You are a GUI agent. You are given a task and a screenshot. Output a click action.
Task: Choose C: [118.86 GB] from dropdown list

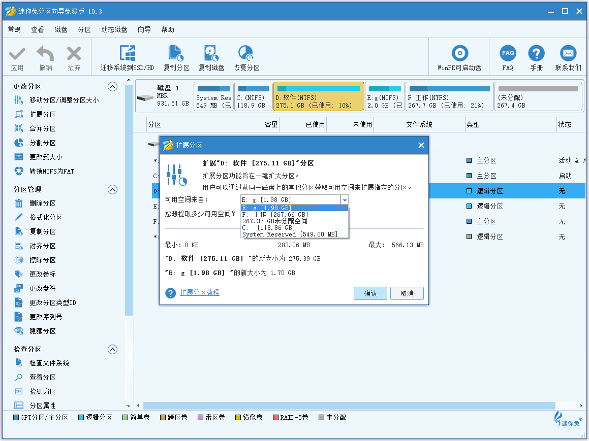[x=295, y=228]
